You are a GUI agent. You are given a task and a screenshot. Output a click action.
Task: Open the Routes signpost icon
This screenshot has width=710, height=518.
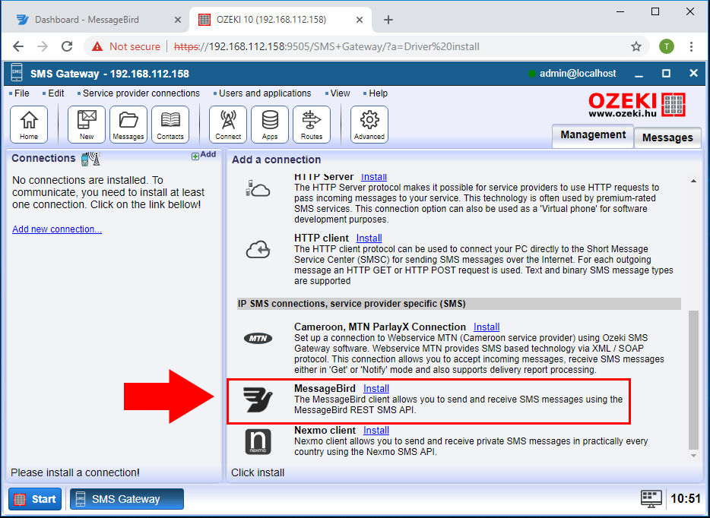[x=312, y=125]
